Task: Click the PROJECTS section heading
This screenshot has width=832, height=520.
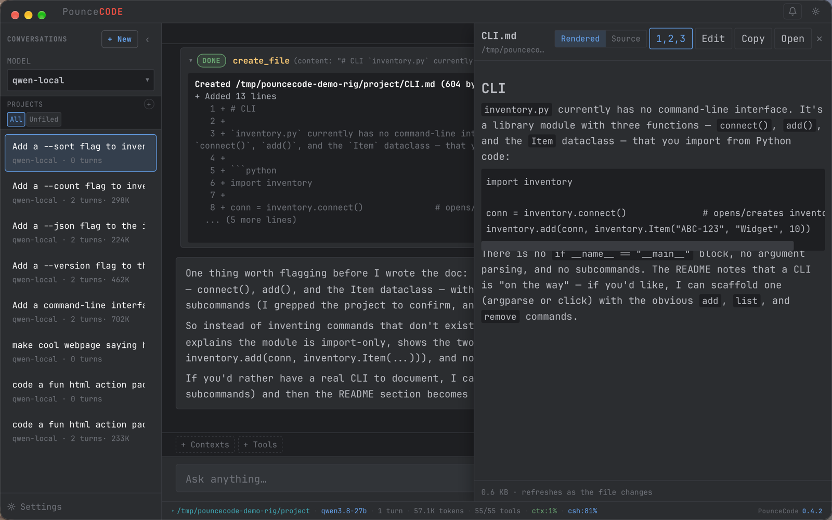Action: (x=25, y=105)
